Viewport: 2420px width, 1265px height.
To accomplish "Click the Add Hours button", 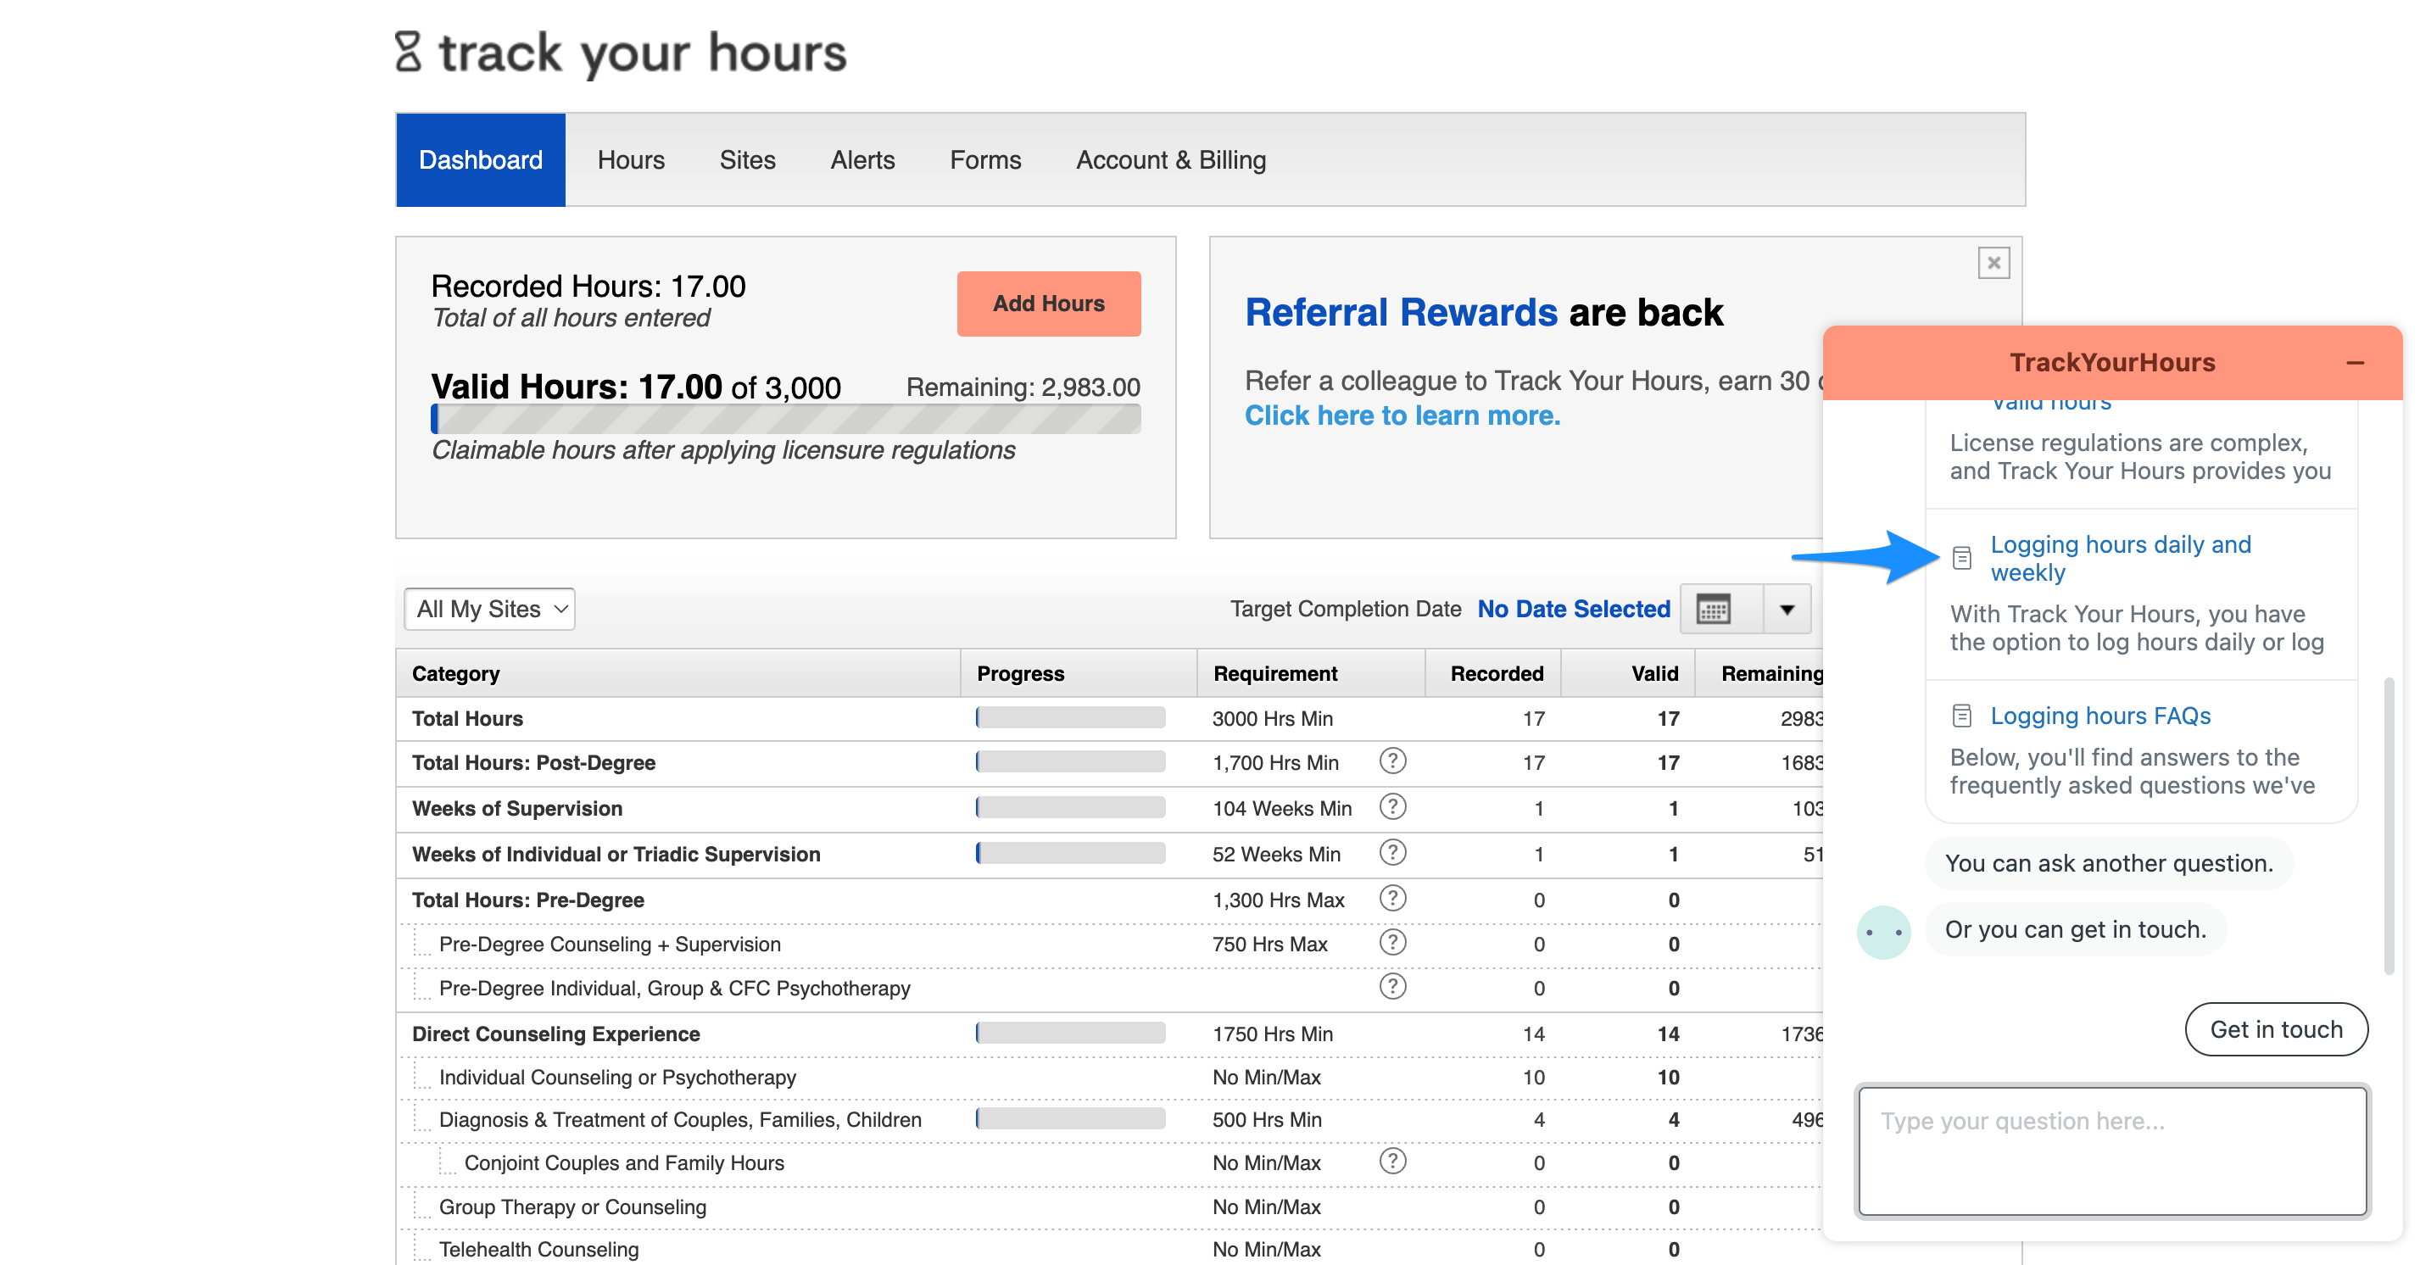I will [1048, 304].
